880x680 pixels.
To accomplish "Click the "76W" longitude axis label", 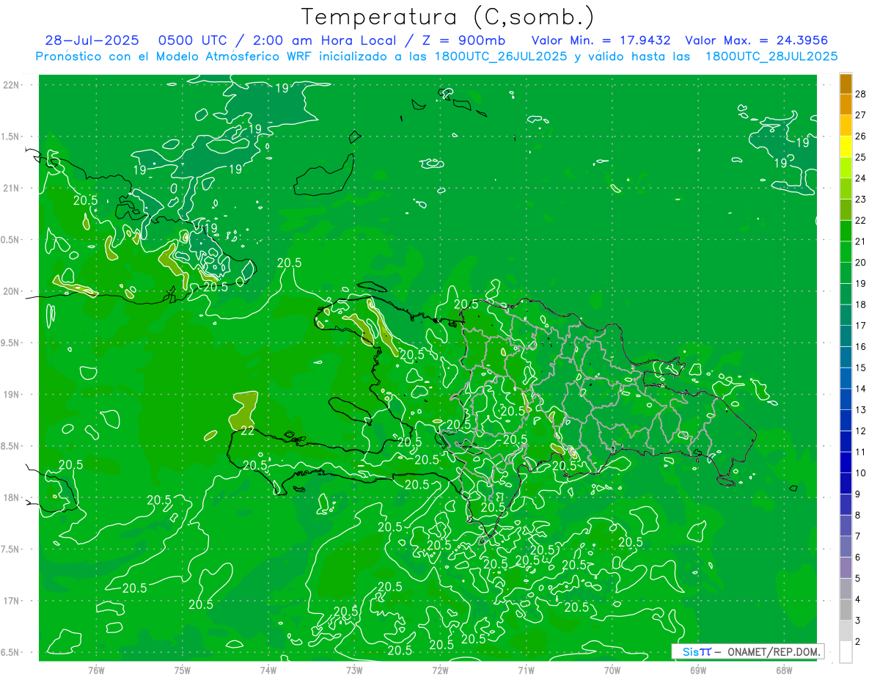I will pyautogui.click(x=96, y=670).
